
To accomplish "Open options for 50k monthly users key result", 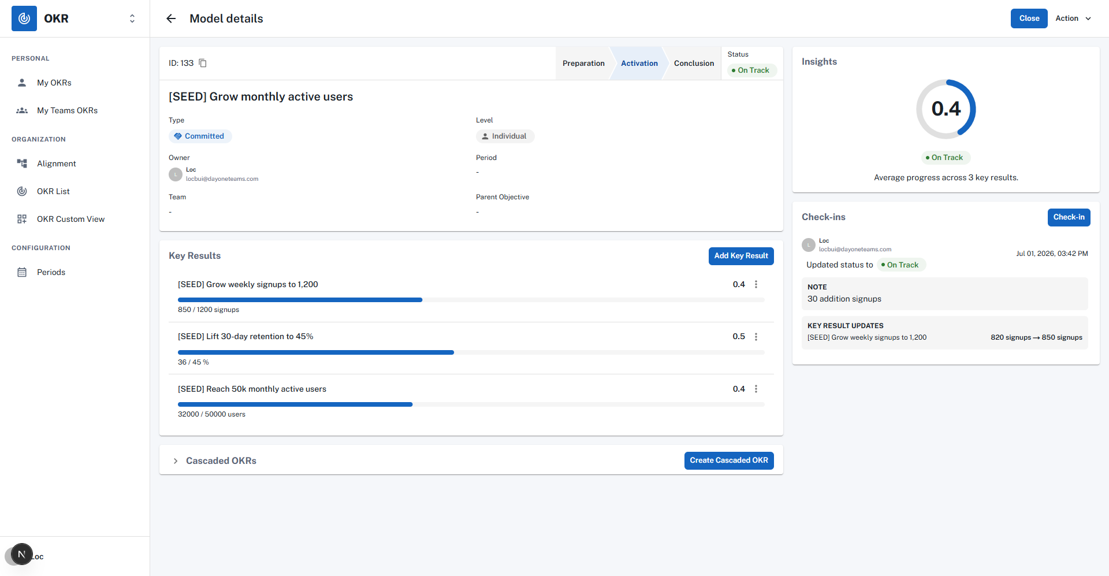I will pos(756,389).
